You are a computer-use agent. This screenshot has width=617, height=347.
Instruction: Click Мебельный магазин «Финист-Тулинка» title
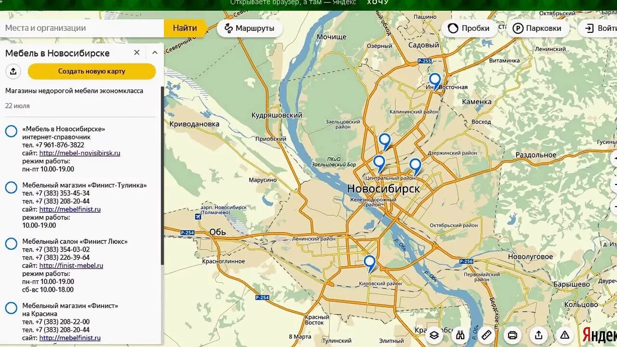click(x=84, y=185)
